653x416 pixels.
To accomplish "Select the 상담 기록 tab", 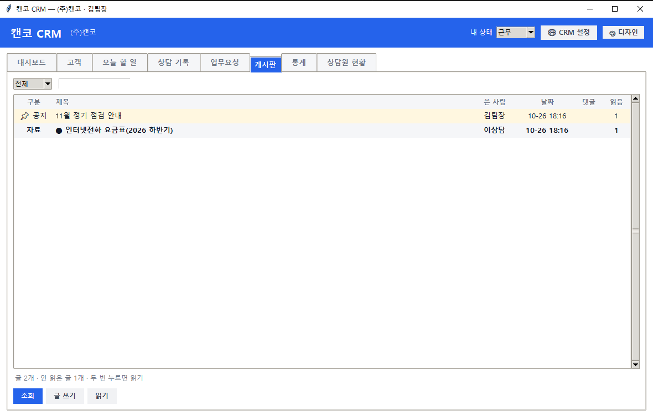I will (174, 63).
